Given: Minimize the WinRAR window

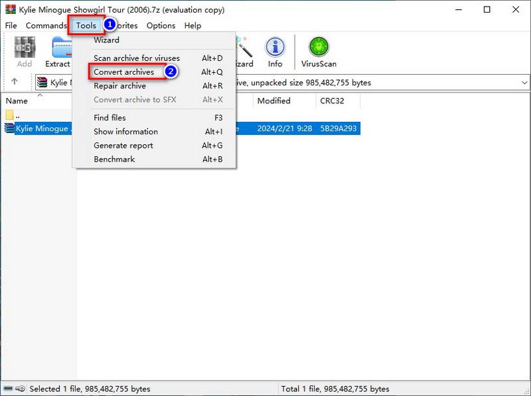Looking at the screenshot, I should pyautogui.click(x=459, y=9).
